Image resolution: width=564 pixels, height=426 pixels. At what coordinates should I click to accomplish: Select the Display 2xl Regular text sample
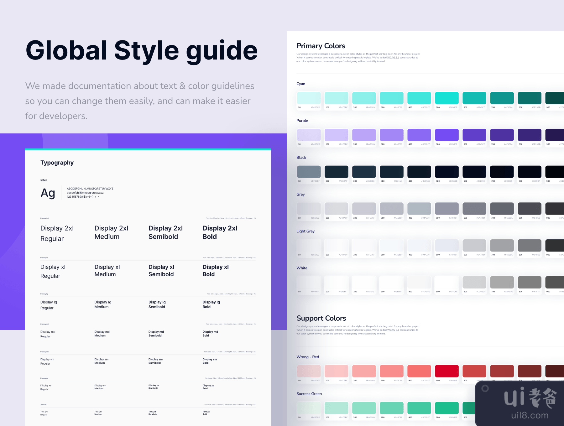tap(57, 233)
